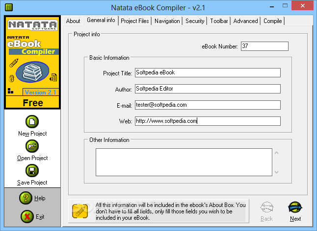317x231 pixels.
Task: Switch to the Project Files tab
Action: 134,21
